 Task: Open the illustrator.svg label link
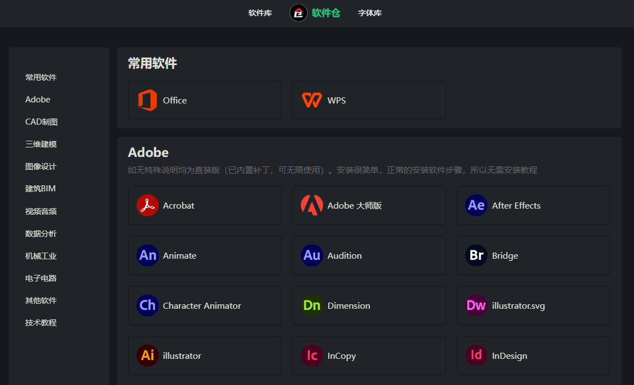tap(518, 306)
